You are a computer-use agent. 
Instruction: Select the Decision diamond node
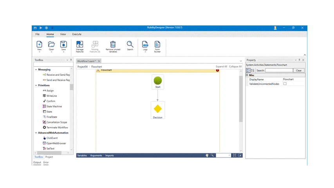(158, 109)
